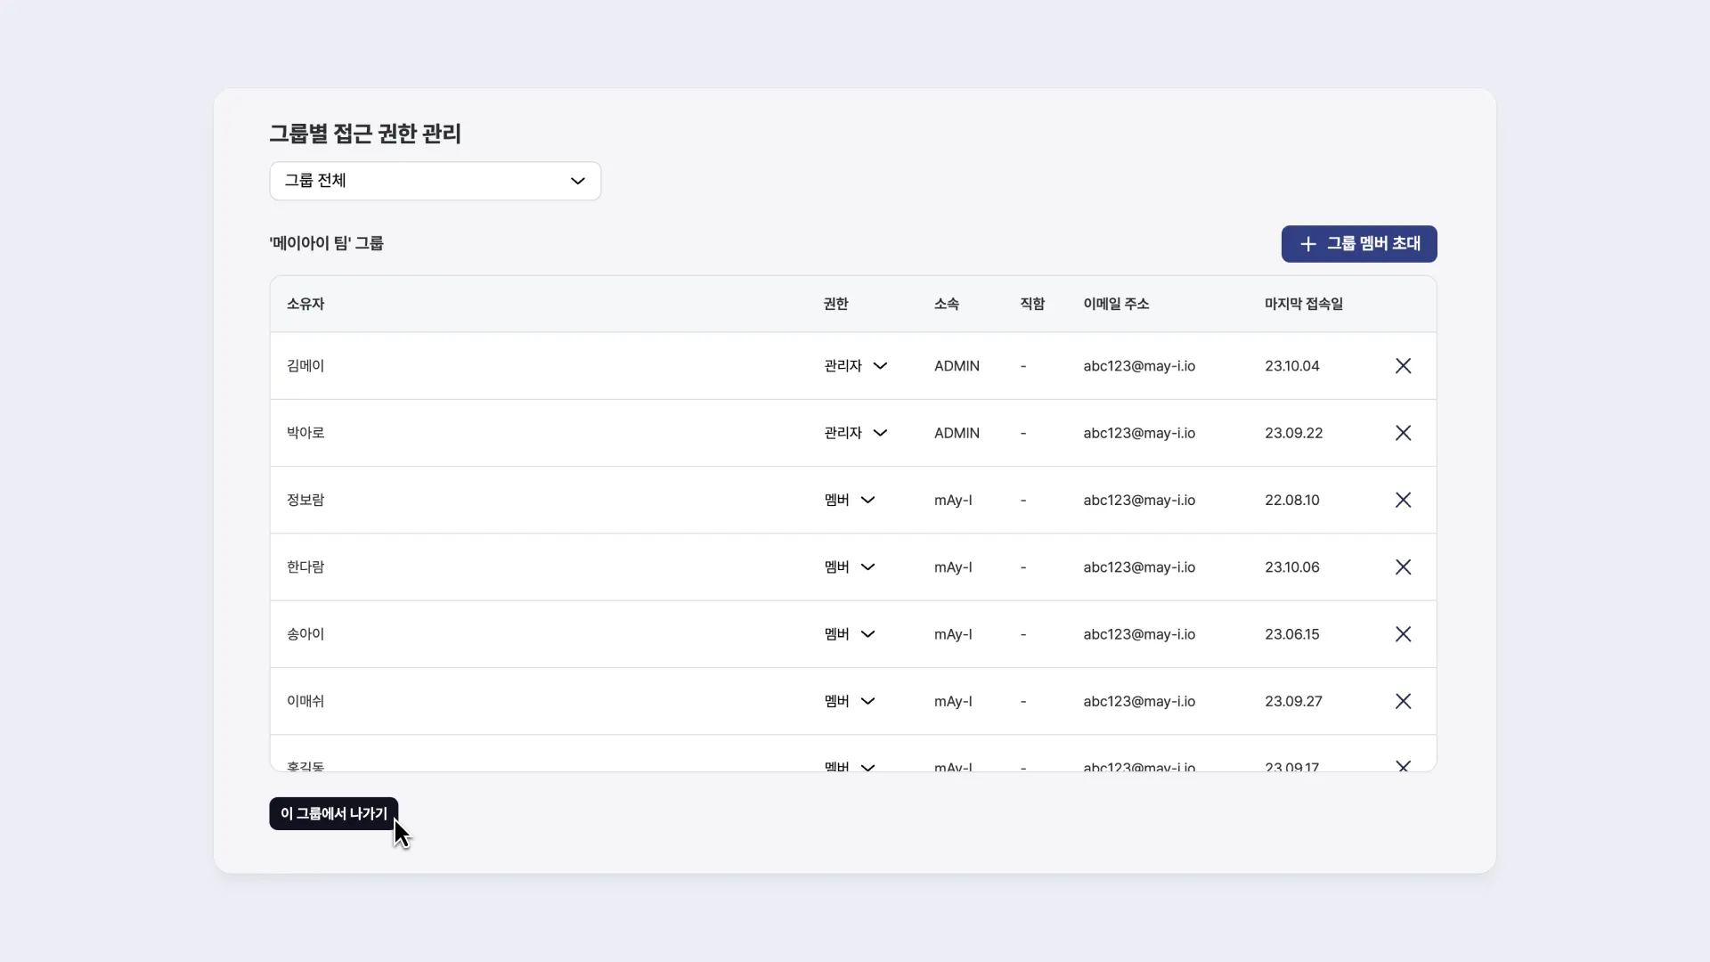This screenshot has width=1710, height=962.
Task: Remove member 박아로 with X icon
Action: [1403, 433]
